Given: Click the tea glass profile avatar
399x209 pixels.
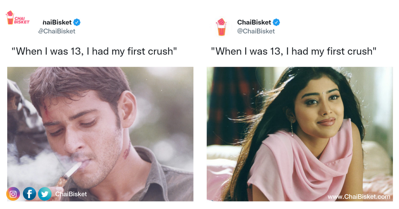Looking at the screenshot, I should click(x=221, y=27).
